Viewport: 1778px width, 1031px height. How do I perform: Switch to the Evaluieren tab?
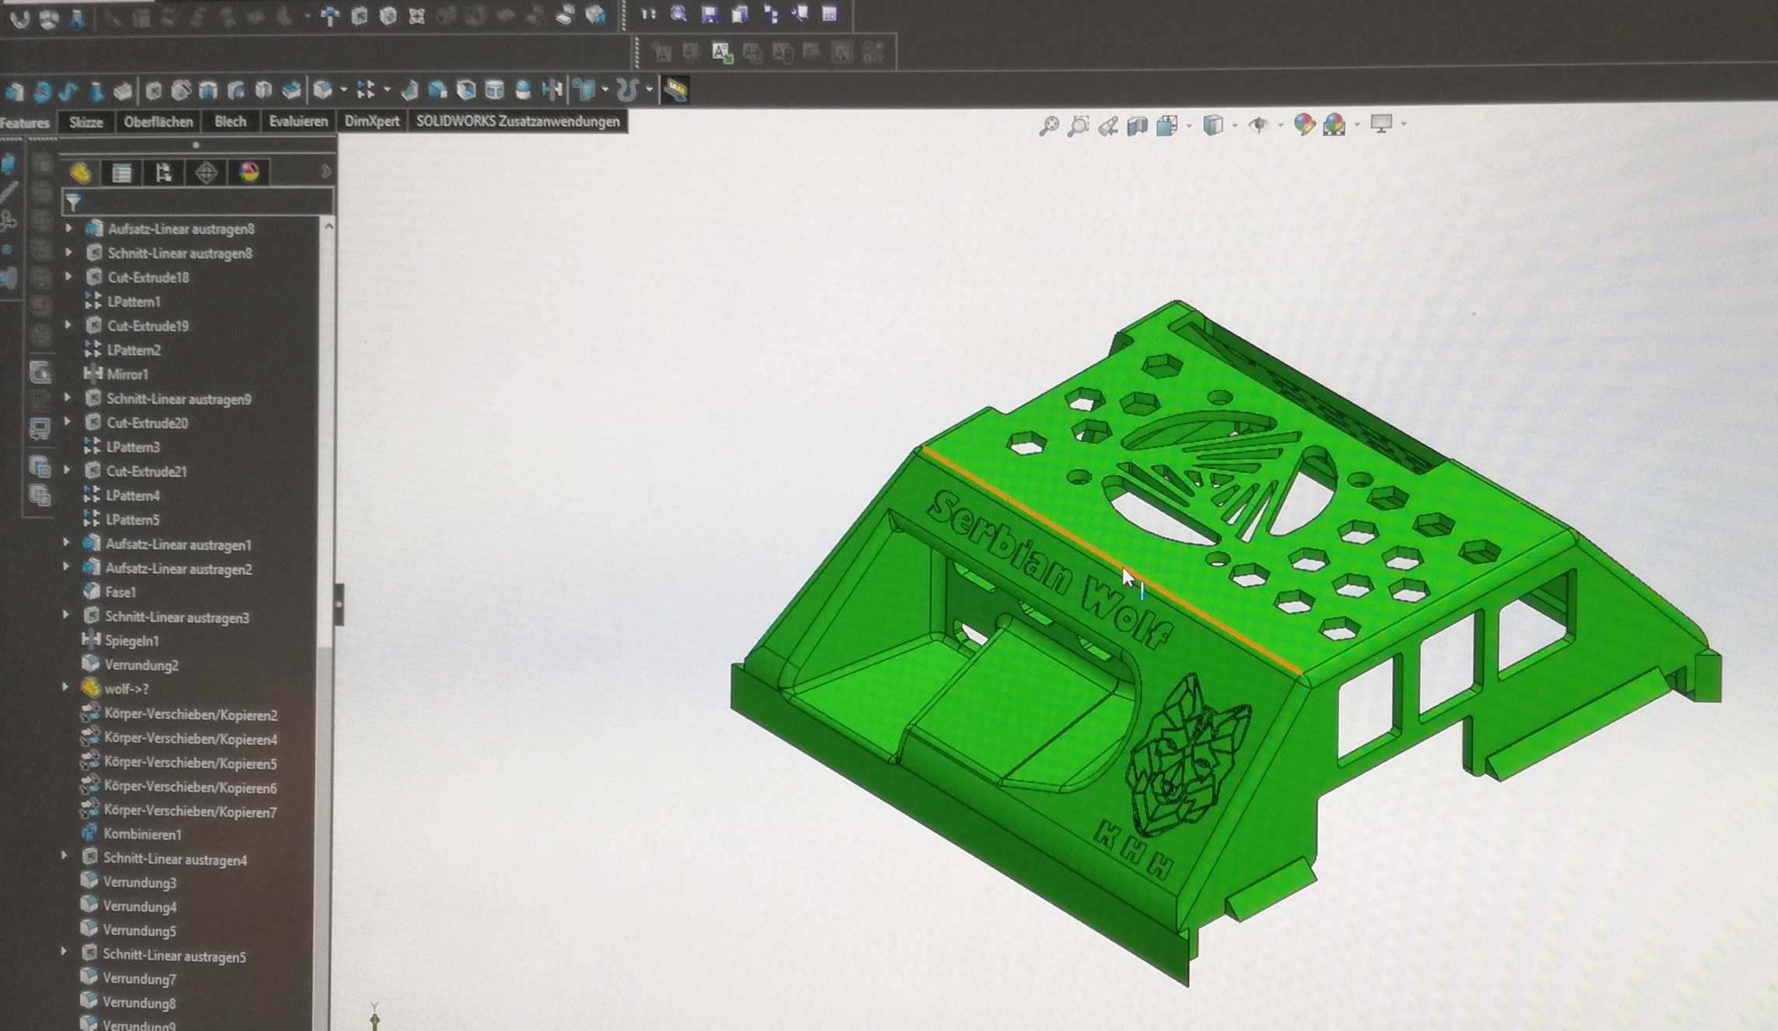click(298, 121)
